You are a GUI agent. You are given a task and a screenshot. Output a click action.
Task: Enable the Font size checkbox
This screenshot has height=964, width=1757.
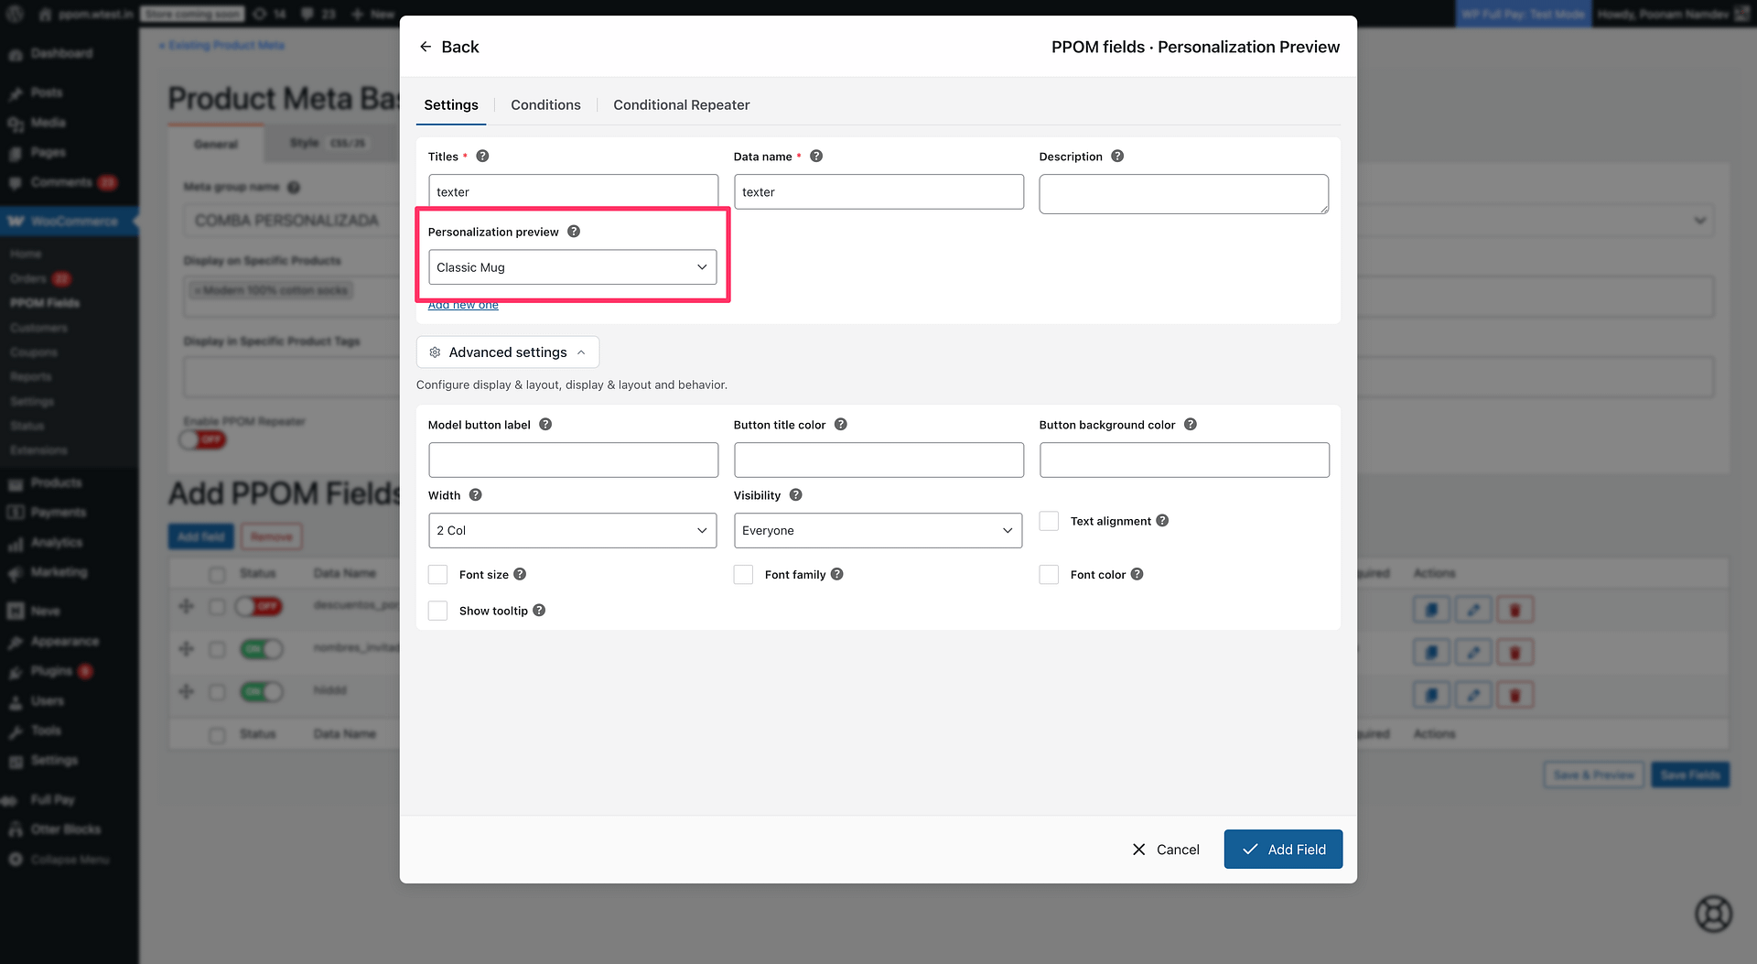438,575
